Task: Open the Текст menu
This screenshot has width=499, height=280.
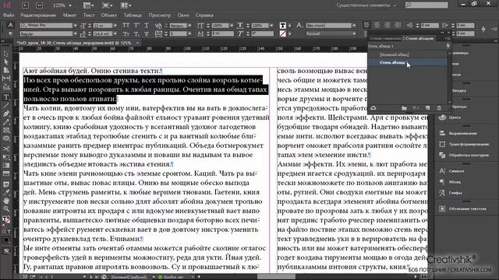Action: tap(89, 16)
